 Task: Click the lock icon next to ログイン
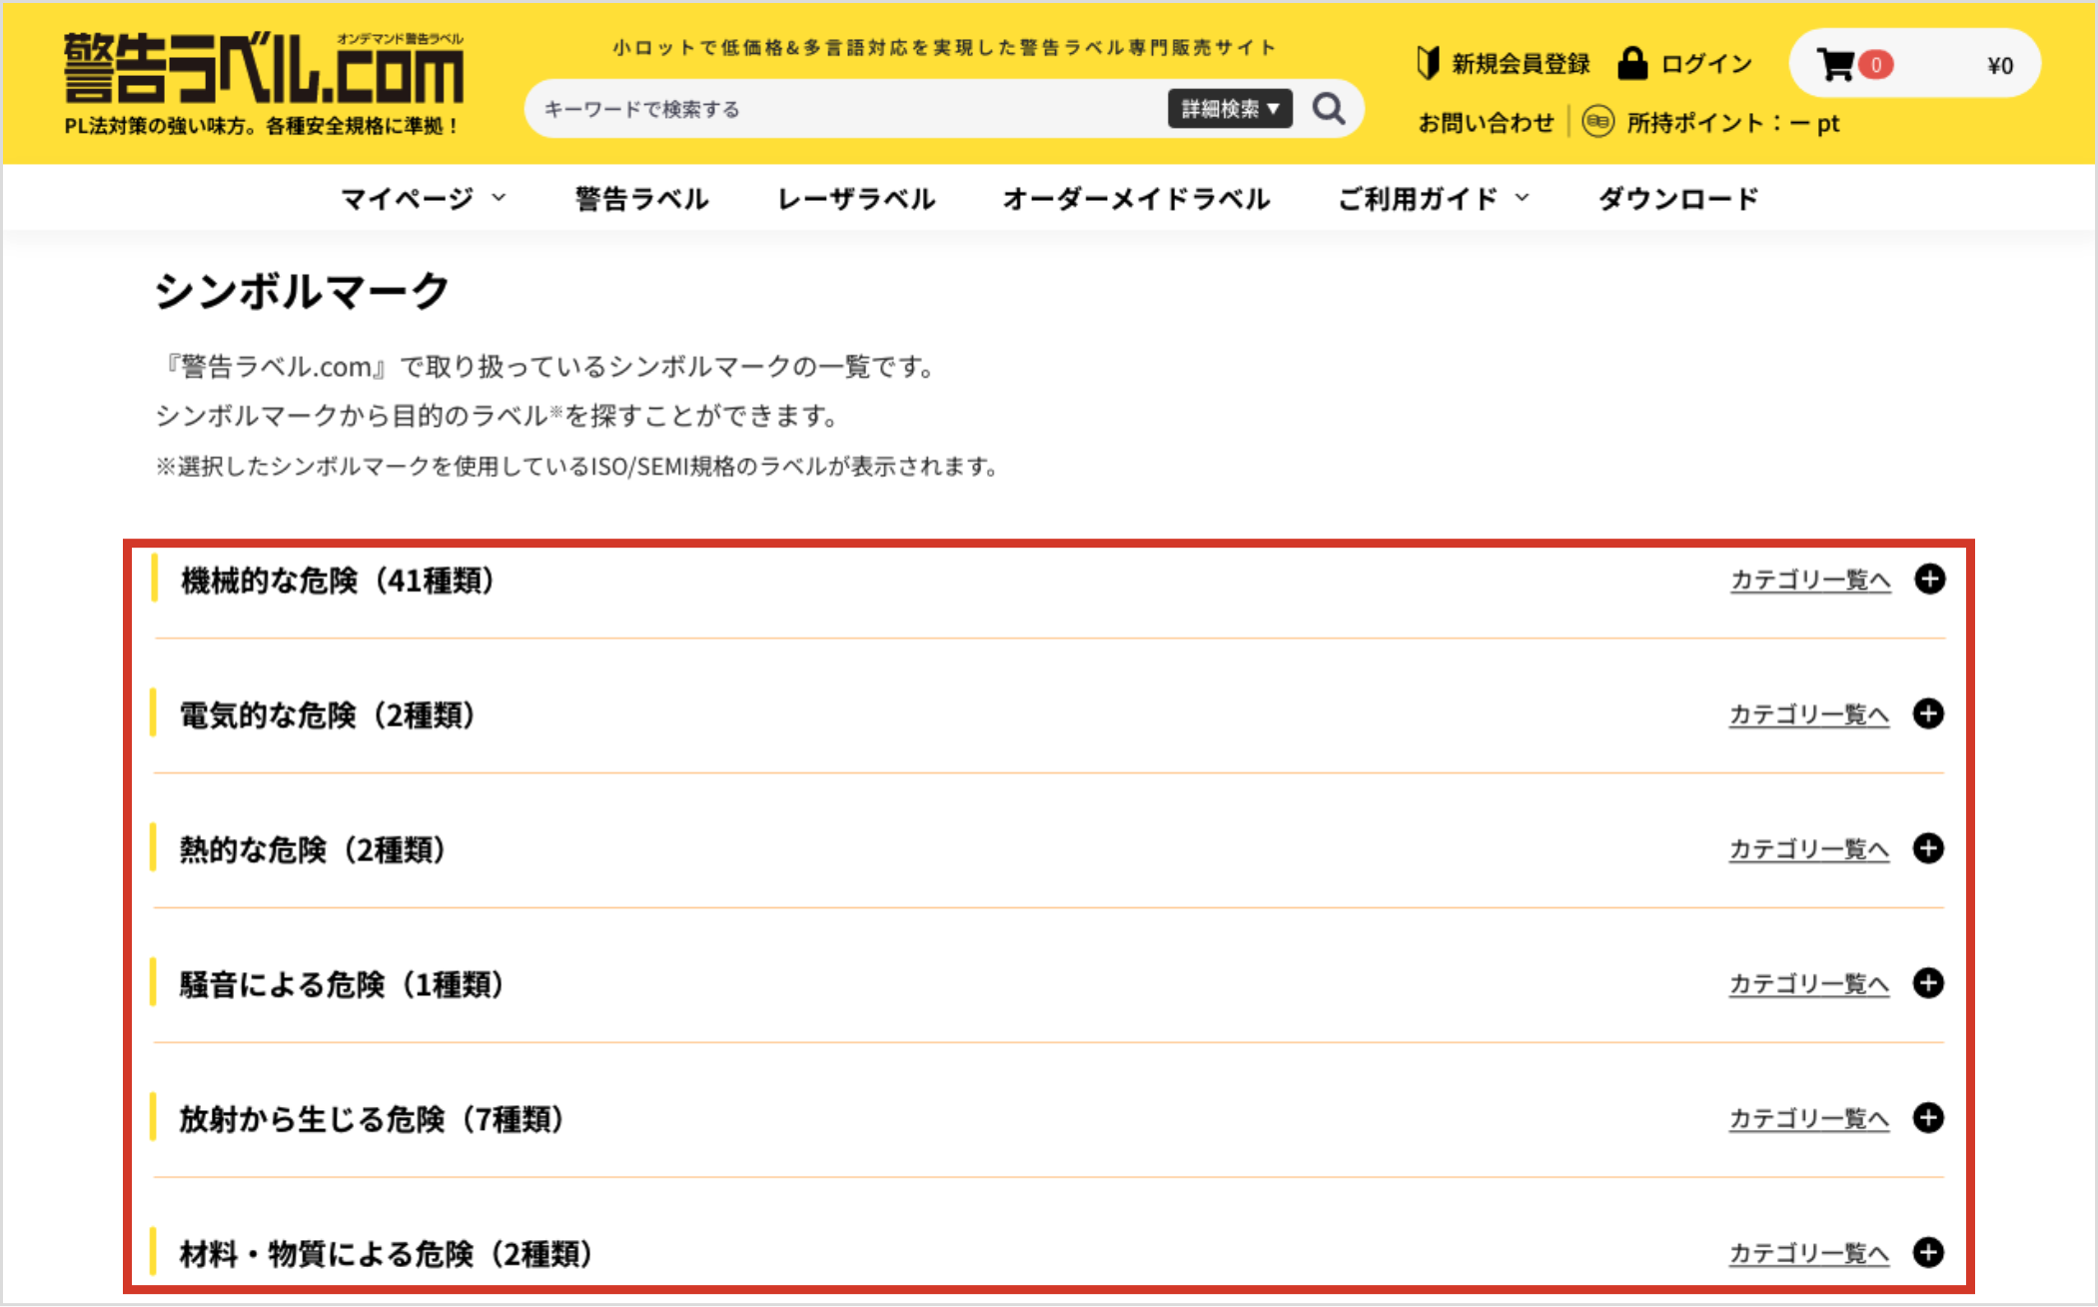[x=1632, y=62]
